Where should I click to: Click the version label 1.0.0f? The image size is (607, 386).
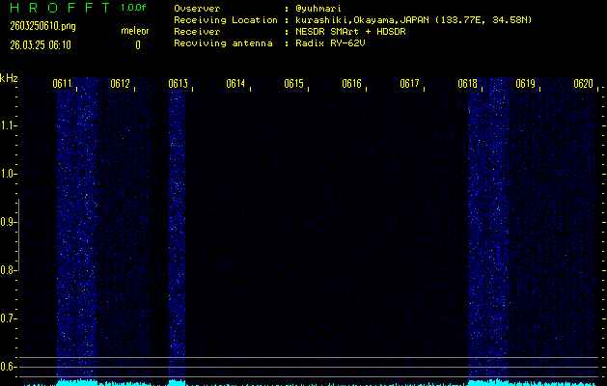[x=133, y=8]
